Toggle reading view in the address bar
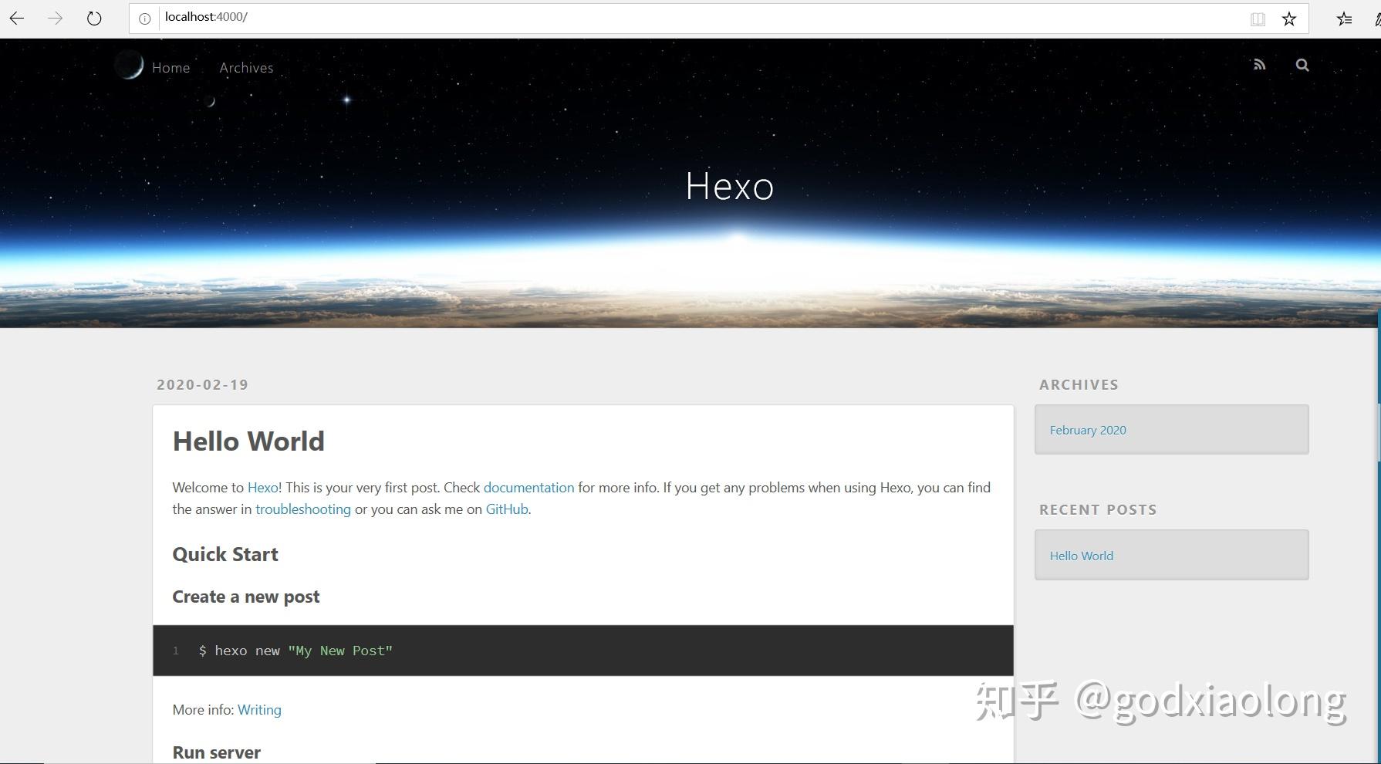 [1258, 18]
